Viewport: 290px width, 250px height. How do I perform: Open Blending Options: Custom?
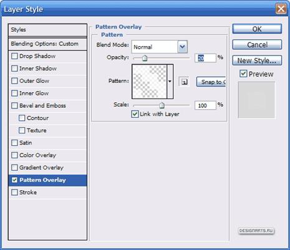tap(47, 44)
